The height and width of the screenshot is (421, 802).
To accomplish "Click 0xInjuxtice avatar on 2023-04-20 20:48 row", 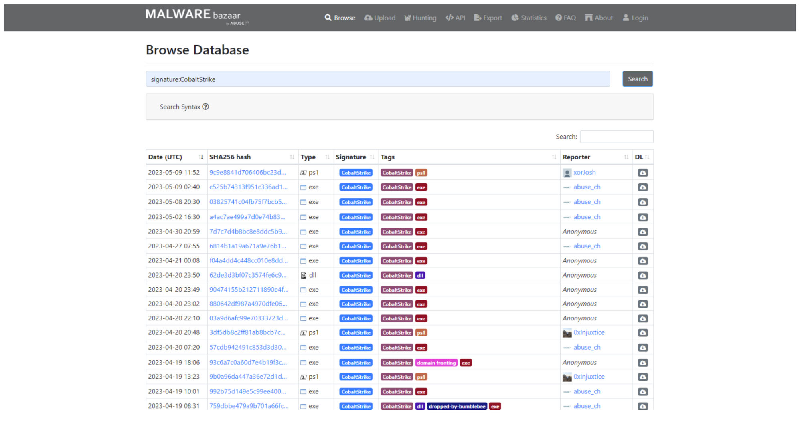I will pos(567,333).
